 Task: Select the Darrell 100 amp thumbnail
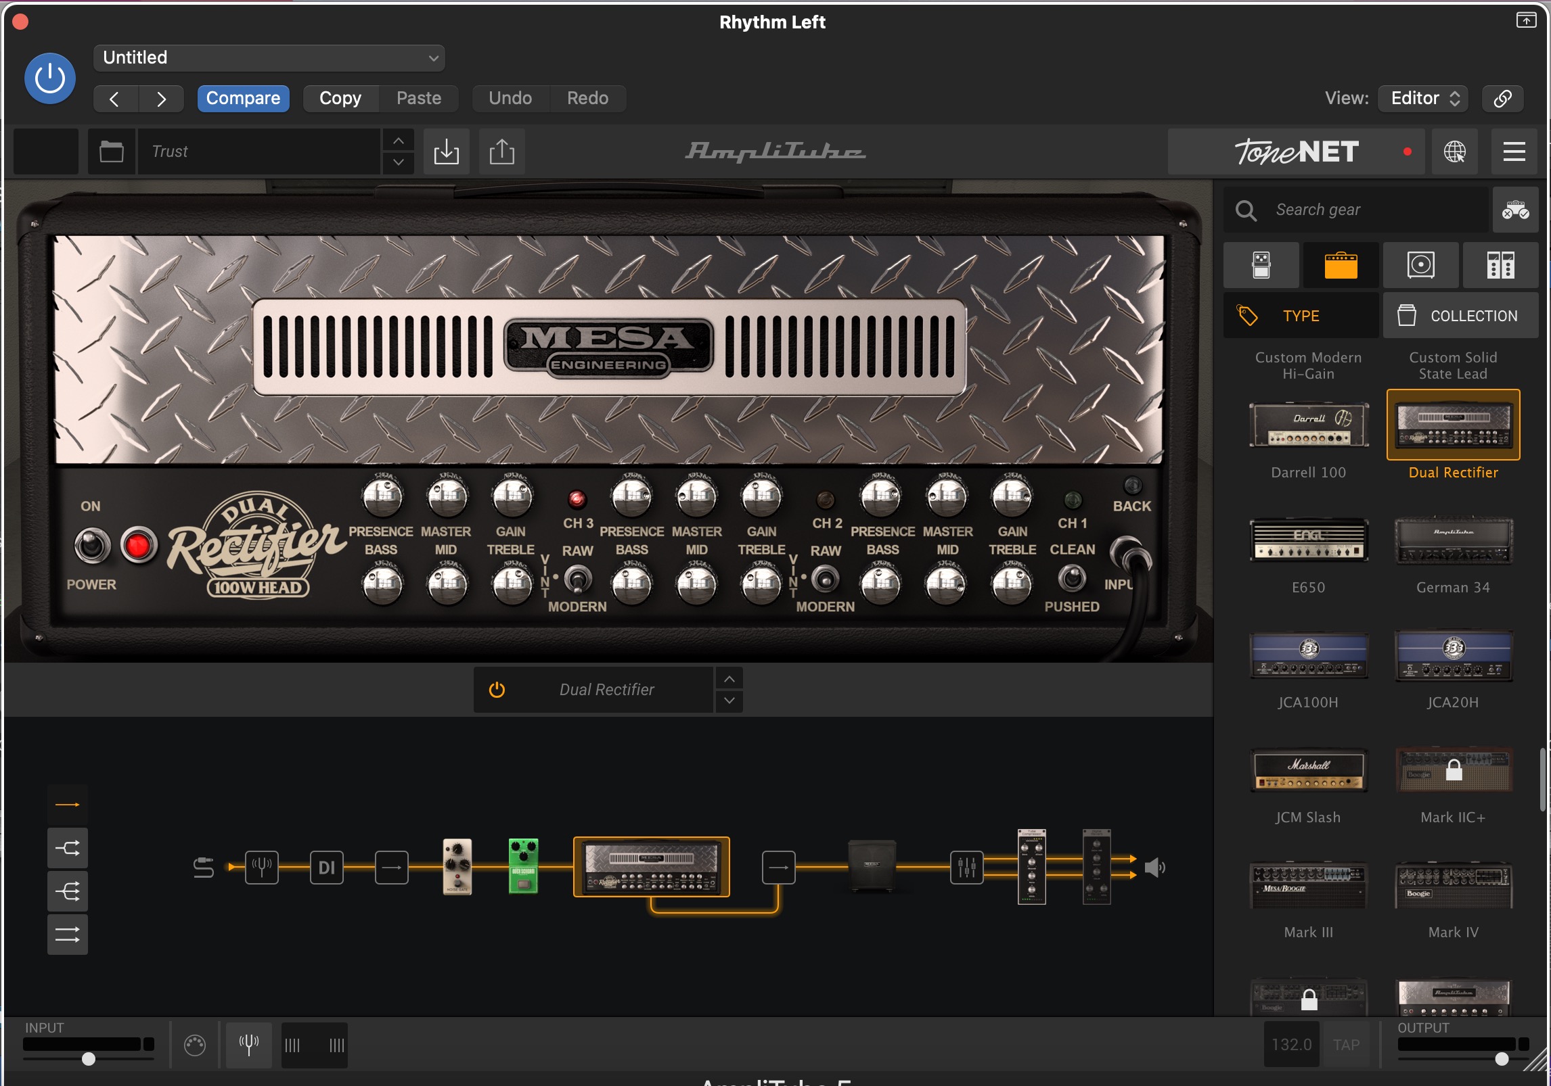(1309, 426)
